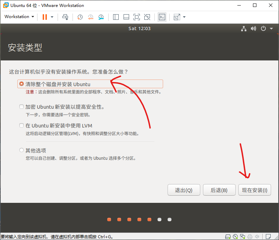Revert to the previous snapshot

(x=91, y=17)
